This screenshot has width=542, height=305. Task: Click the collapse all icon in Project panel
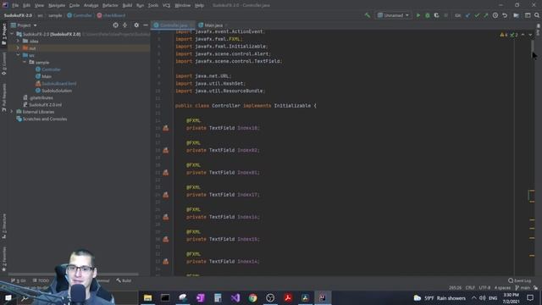pos(124,25)
